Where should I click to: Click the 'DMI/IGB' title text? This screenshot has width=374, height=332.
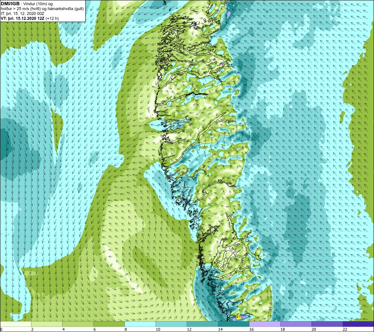point(10,4)
